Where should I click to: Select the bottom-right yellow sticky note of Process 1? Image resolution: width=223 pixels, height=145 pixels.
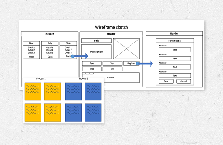52,112
